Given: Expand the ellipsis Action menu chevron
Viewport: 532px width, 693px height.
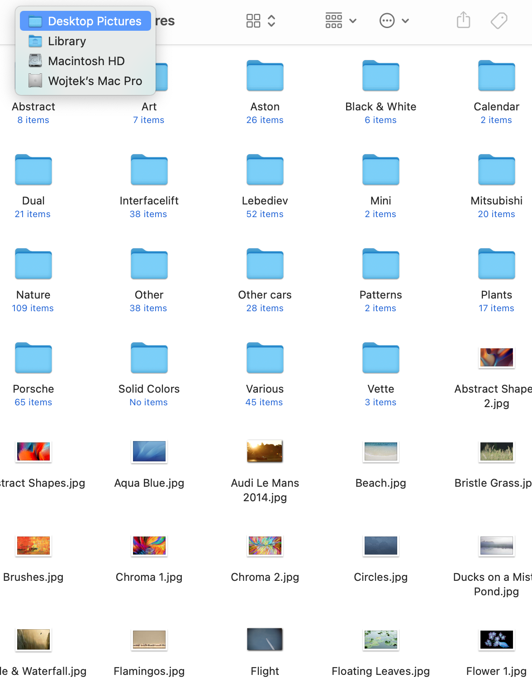Looking at the screenshot, I should click(405, 21).
